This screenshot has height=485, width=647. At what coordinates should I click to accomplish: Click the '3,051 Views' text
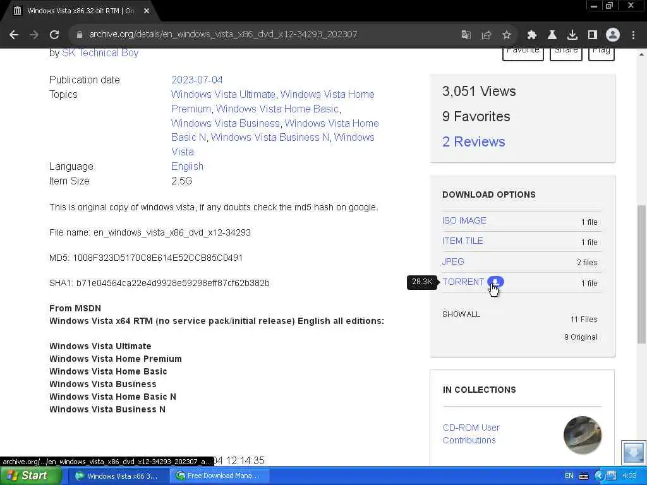pyautogui.click(x=479, y=91)
